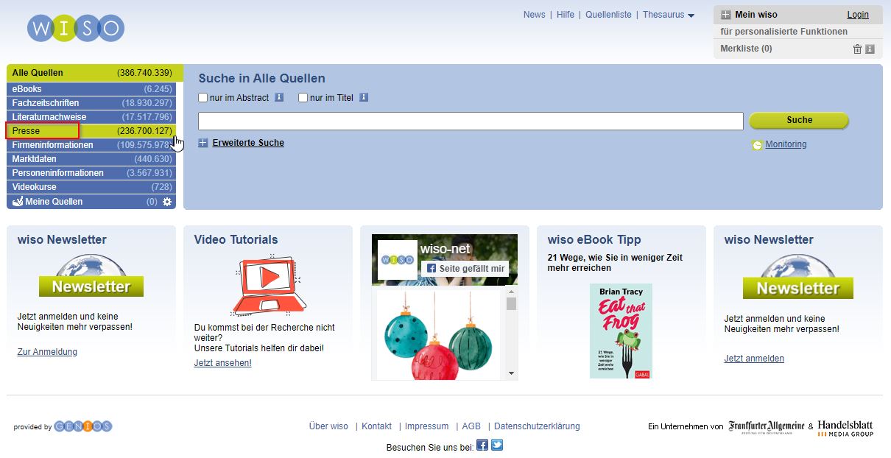
Task: Click the Facebook icon in footer
Action: pyautogui.click(x=482, y=445)
